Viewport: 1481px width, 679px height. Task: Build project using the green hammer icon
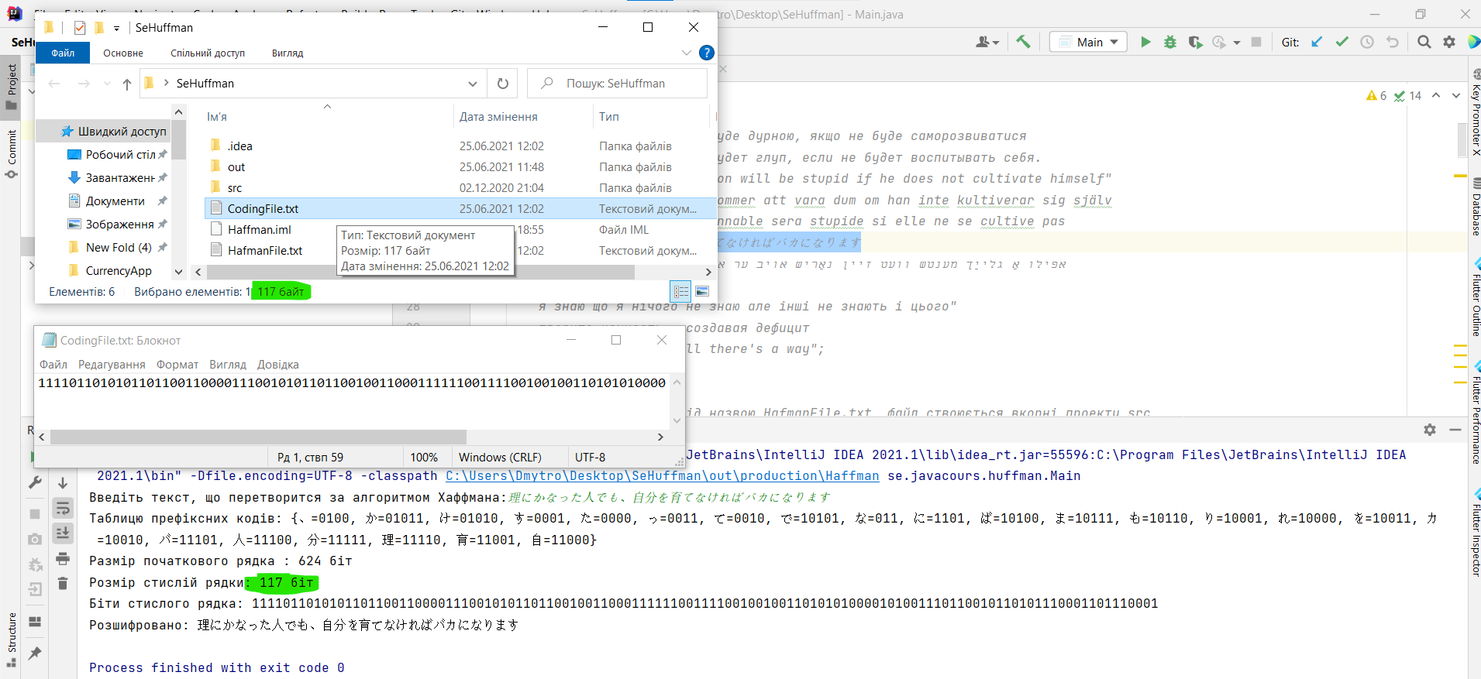coord(1023,42)
